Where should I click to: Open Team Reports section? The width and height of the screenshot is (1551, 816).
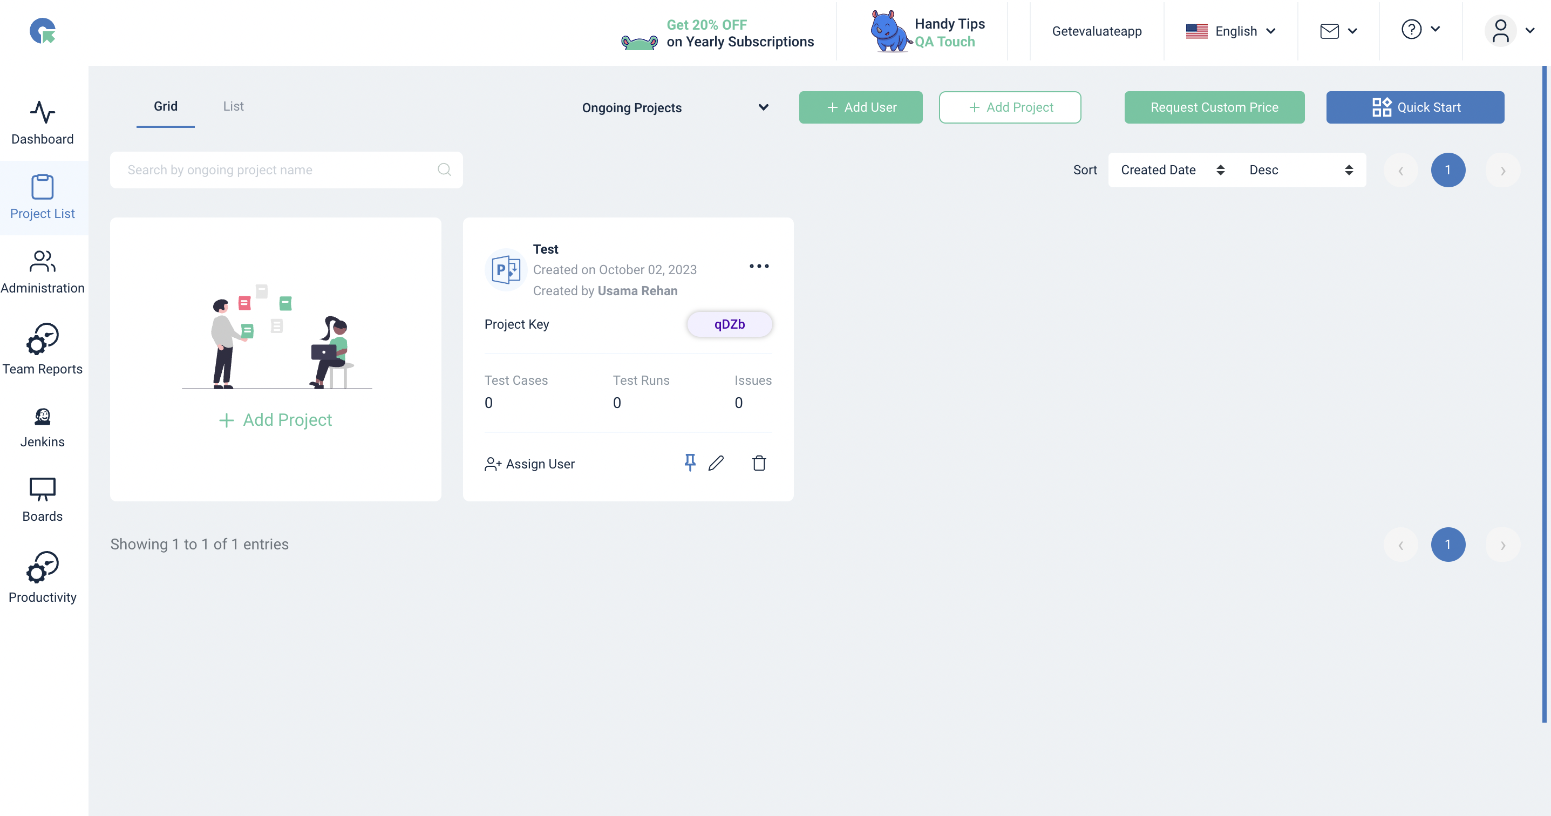click(42, 349)
